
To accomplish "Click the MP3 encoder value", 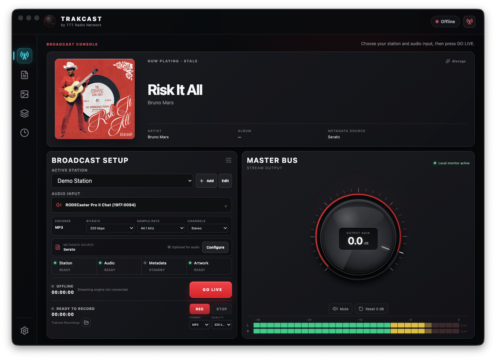I will tap(59, 228).
